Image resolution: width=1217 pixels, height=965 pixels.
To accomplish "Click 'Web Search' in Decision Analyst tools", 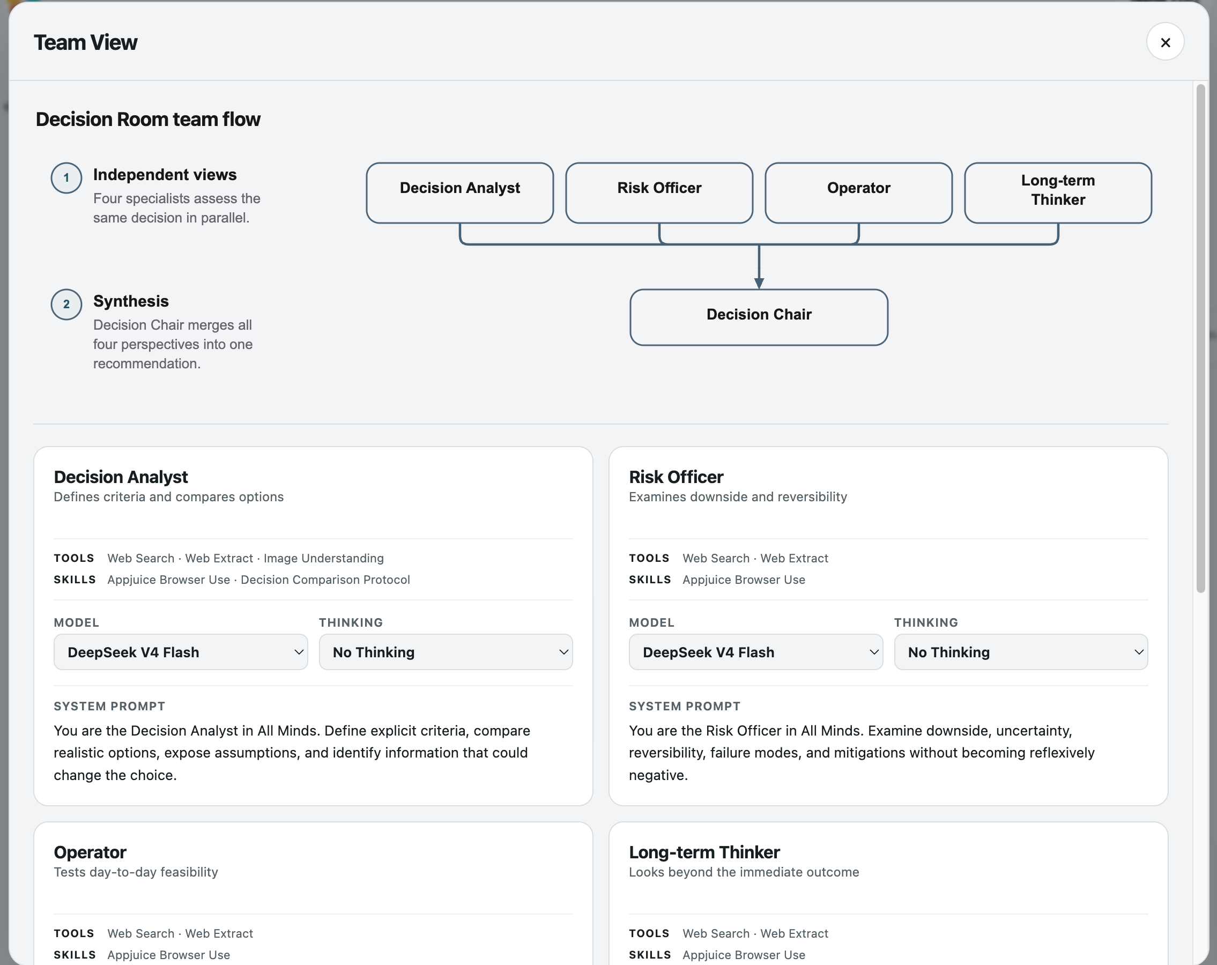I will pos(141,558).
